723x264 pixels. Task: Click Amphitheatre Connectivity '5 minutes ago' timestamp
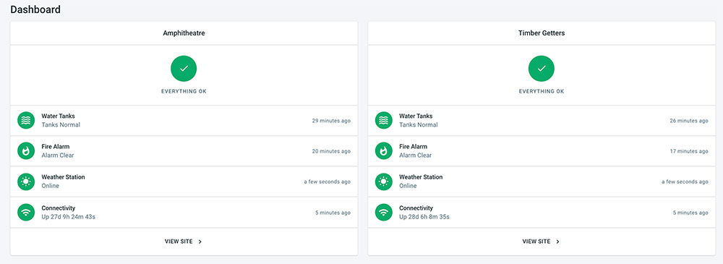333,213
